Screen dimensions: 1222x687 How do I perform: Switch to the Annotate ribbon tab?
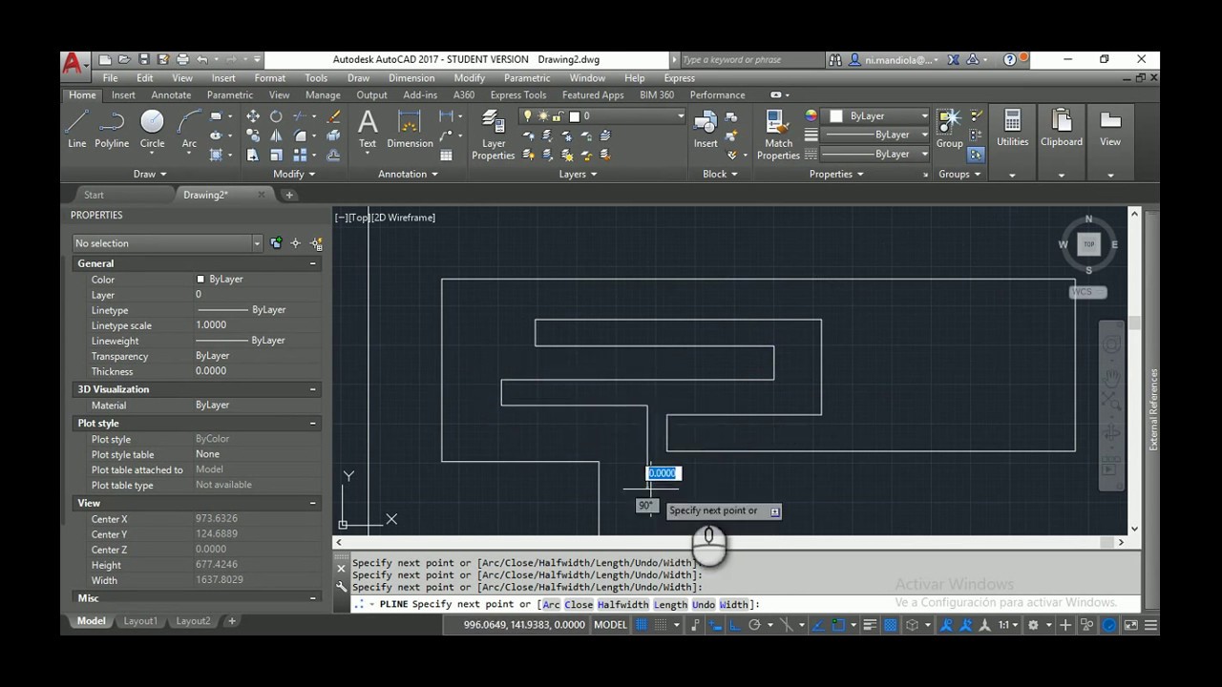[x=171, y=94]
